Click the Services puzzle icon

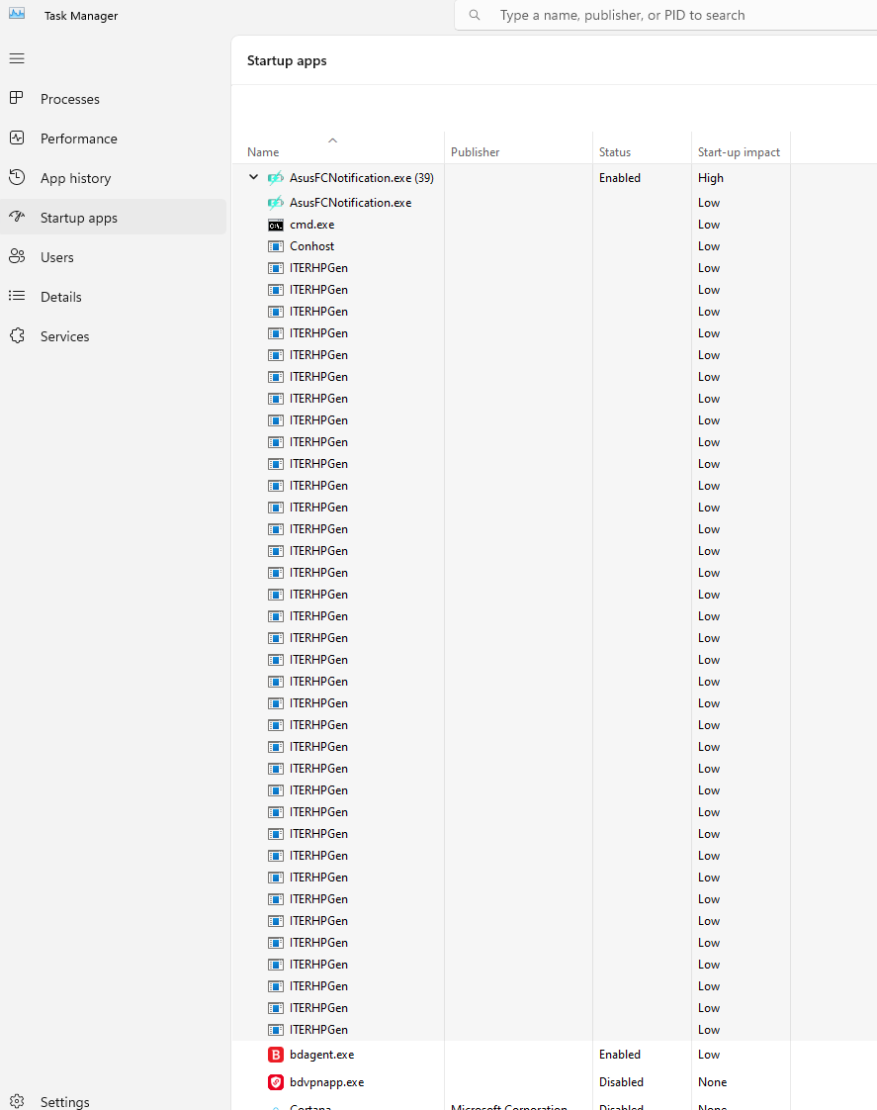17,336
